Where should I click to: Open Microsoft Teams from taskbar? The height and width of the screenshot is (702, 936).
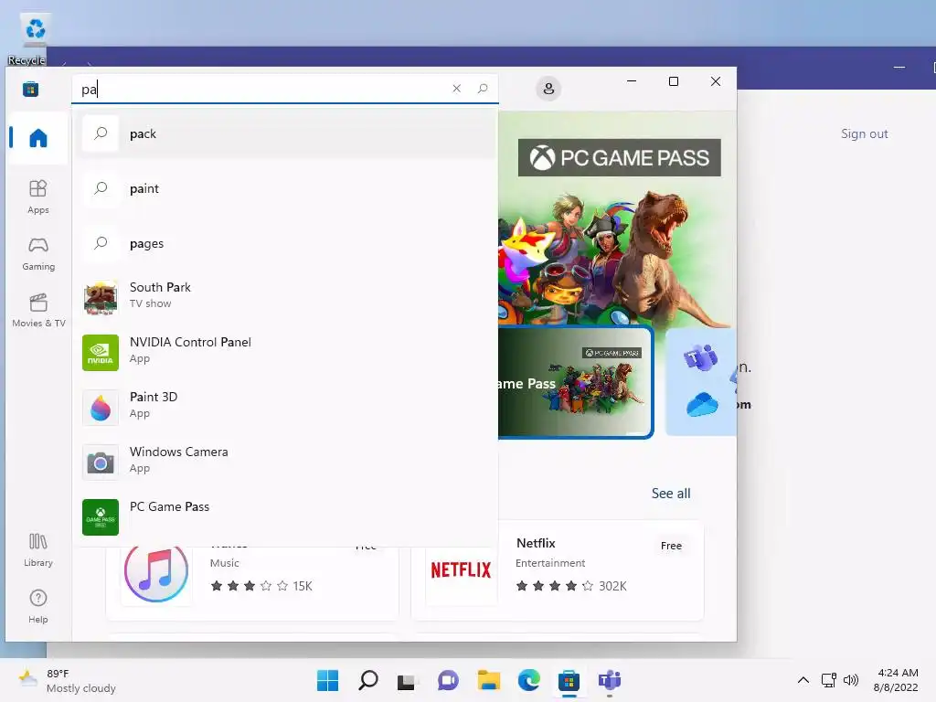(x=610, y=680)
